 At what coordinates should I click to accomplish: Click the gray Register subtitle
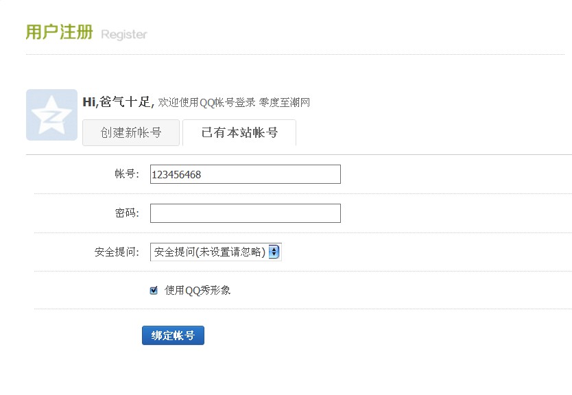tap(124, 34)
